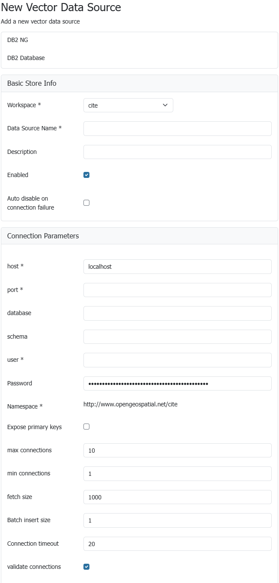The image size is (279, 583).
Task: Check the Expose primary keys checkbox
Action: [86, 427]
